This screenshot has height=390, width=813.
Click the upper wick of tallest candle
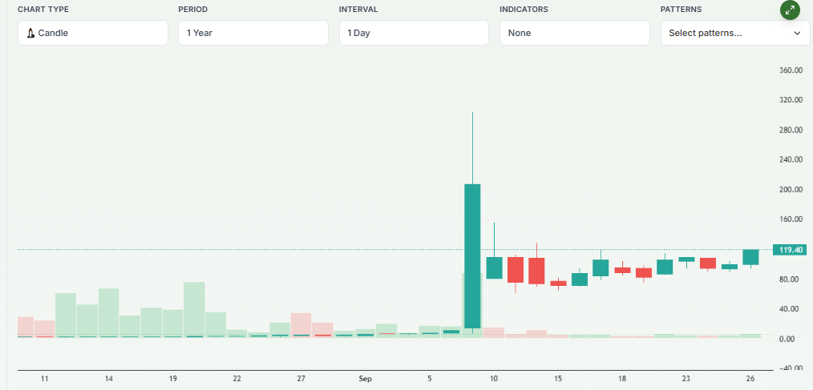[472, 148]
